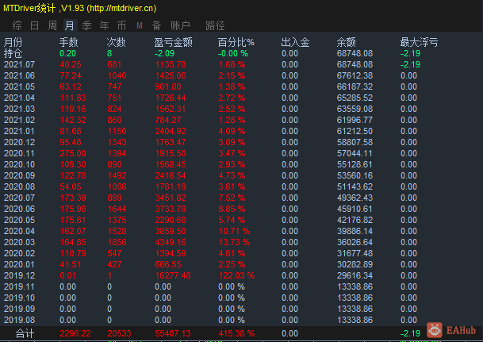Click the 盈亏金额 column header
Screen dimensions: 483x342
(x=174, y=42)
